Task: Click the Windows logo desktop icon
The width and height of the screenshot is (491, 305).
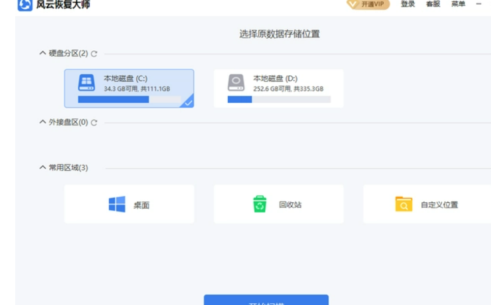Action: point(117,204)
